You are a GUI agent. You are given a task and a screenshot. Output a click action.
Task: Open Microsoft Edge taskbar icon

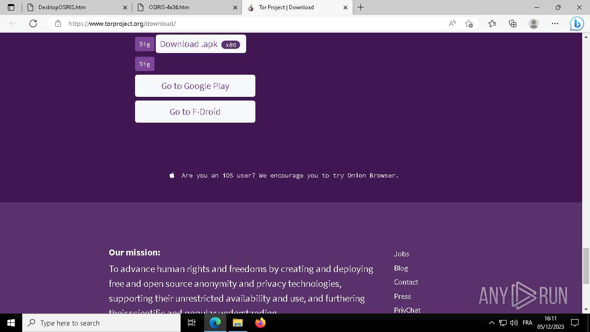tap(215, 323)
